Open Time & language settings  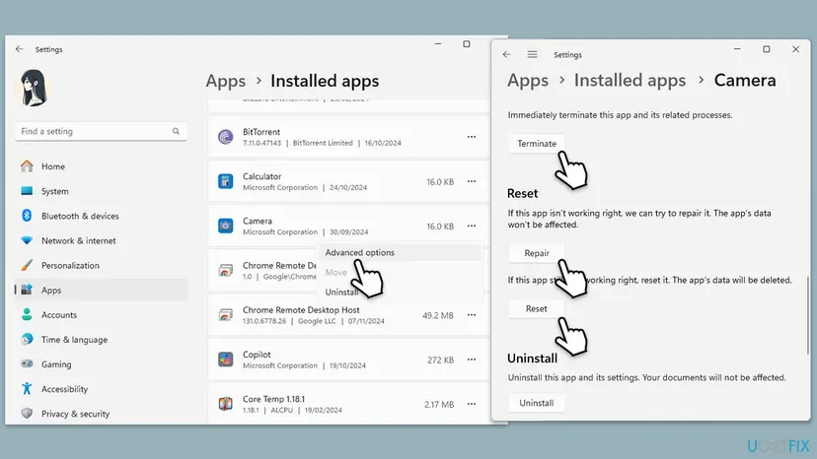[101, 339]
